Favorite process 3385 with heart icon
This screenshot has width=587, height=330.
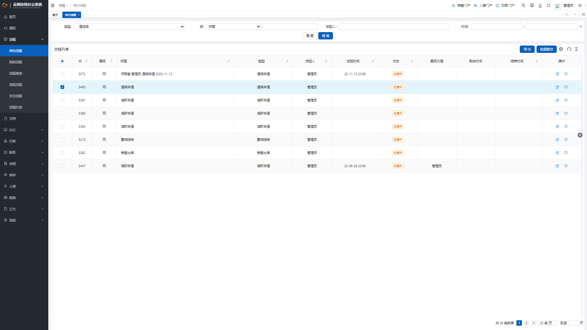[x=566, y=127]
